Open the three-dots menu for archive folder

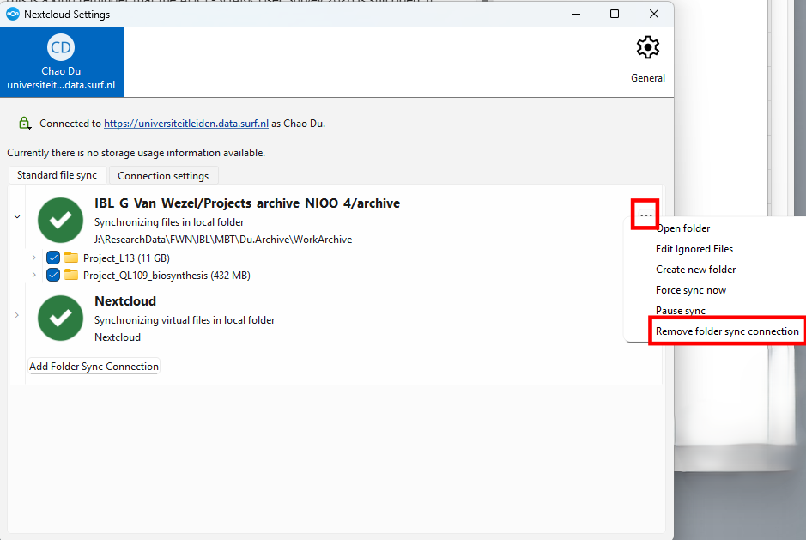645,215
